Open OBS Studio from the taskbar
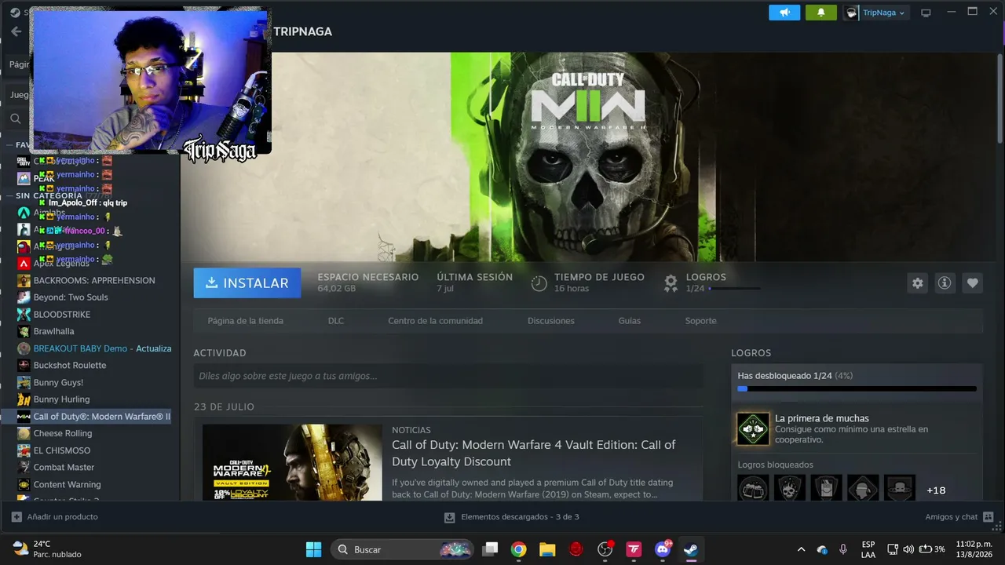 tap(605, 549)
